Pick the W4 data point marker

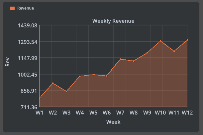coord(80,76)
